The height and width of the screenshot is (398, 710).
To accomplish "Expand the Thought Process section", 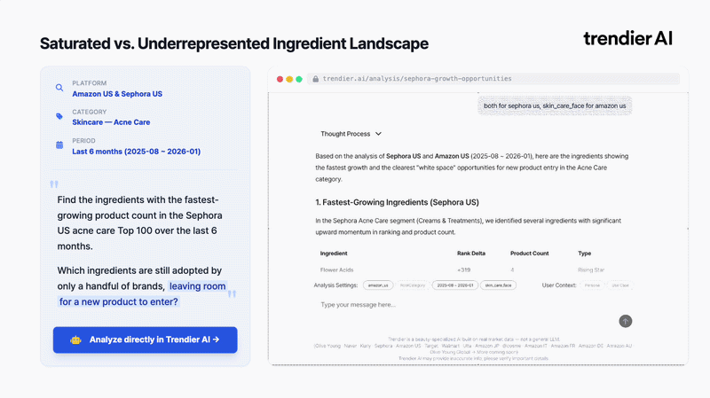I will (351, 134).
